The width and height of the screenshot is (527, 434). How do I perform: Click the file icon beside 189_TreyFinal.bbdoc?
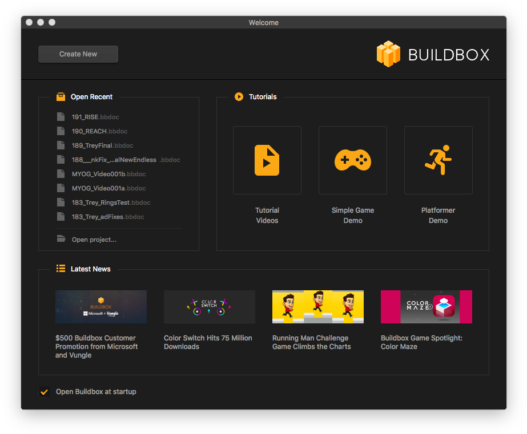(x=61, y=145)
